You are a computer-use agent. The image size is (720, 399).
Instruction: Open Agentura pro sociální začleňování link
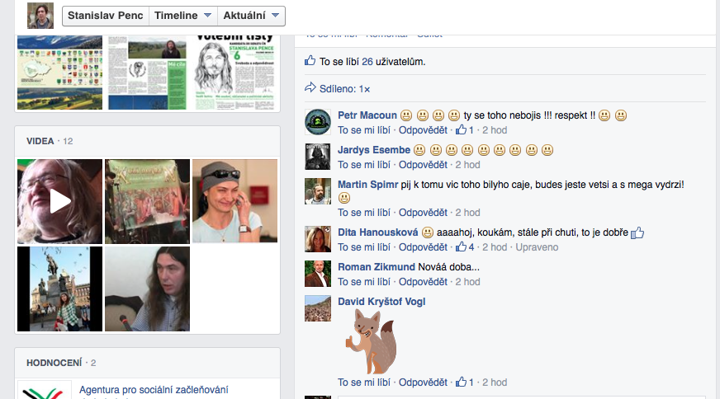point(154,390)
